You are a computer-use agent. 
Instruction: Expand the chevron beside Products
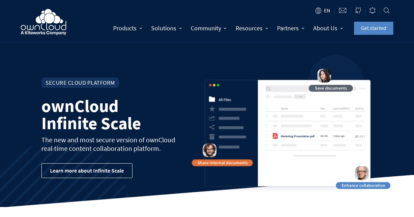[140, 29]
